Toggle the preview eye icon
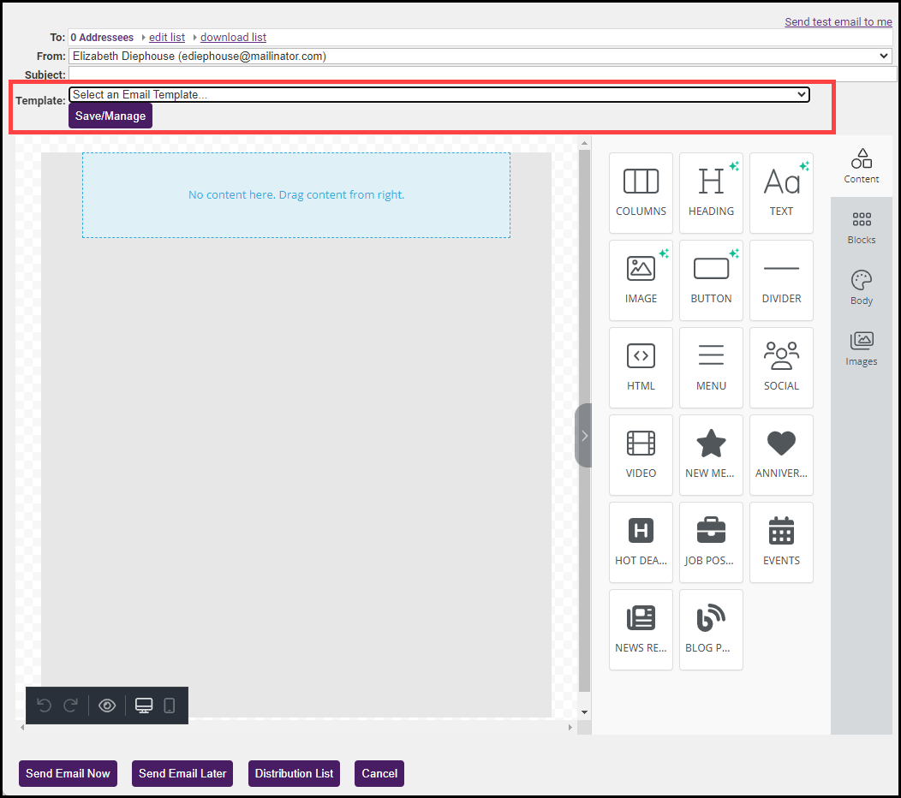 coord(107,706)
